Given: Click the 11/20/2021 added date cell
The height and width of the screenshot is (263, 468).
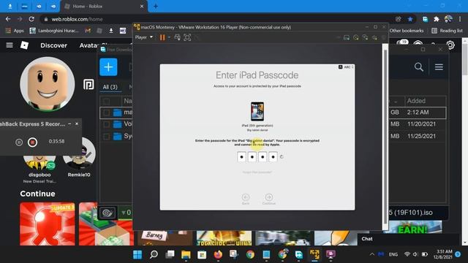Looking at the screenshot, I should (421, 124).
